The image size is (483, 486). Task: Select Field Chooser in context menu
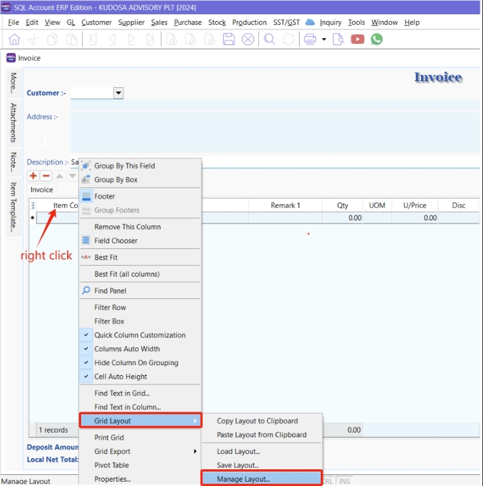[116, 240]
